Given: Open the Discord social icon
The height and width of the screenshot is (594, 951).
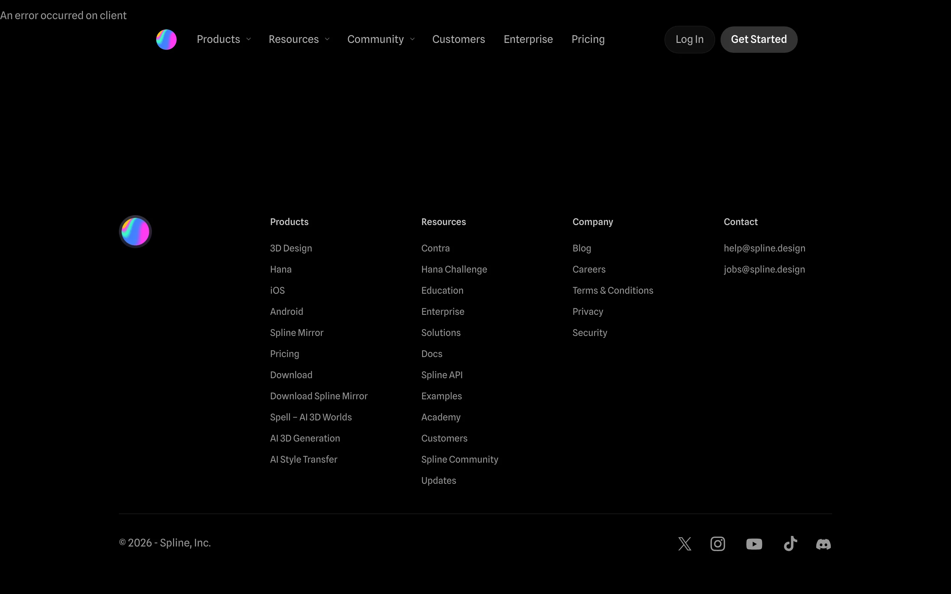Looking at the screenshot, I should coord(823,544).
